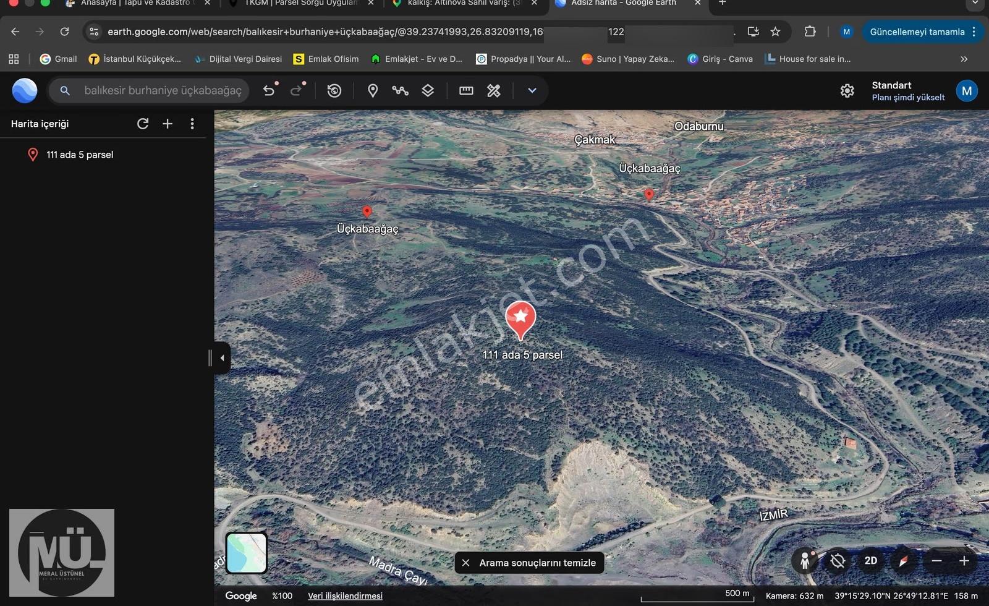Image resolution: width=989 pixels, height=606 pixels.
Task: Expand the toolbar's more tools chevron
Action: (532, 91)
